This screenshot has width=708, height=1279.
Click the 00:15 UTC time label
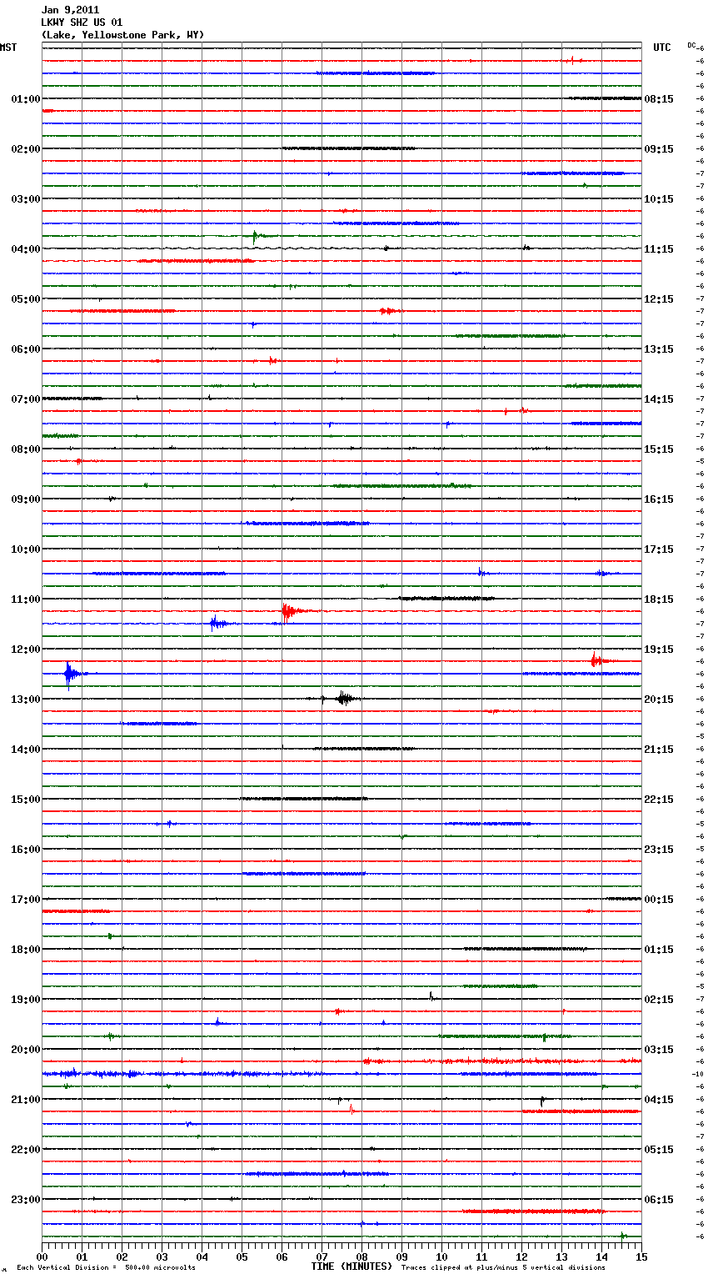(x=659, y=900)
